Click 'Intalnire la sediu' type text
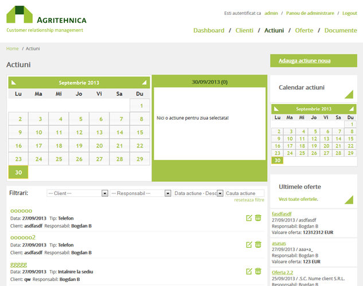Viewport: 363px width, 286px height. [76, 272]
